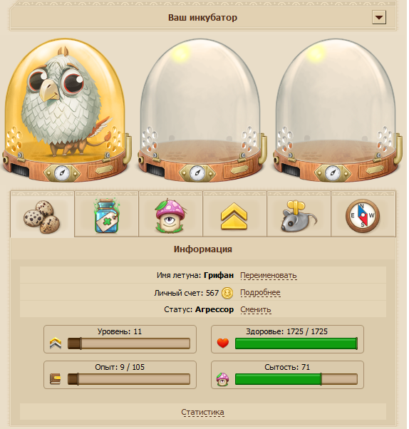
Task: Select the middle empty incubator dome
Action: [202, 110]
